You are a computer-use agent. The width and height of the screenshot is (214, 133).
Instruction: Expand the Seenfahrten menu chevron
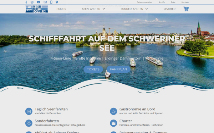click(x=104, y=9)
